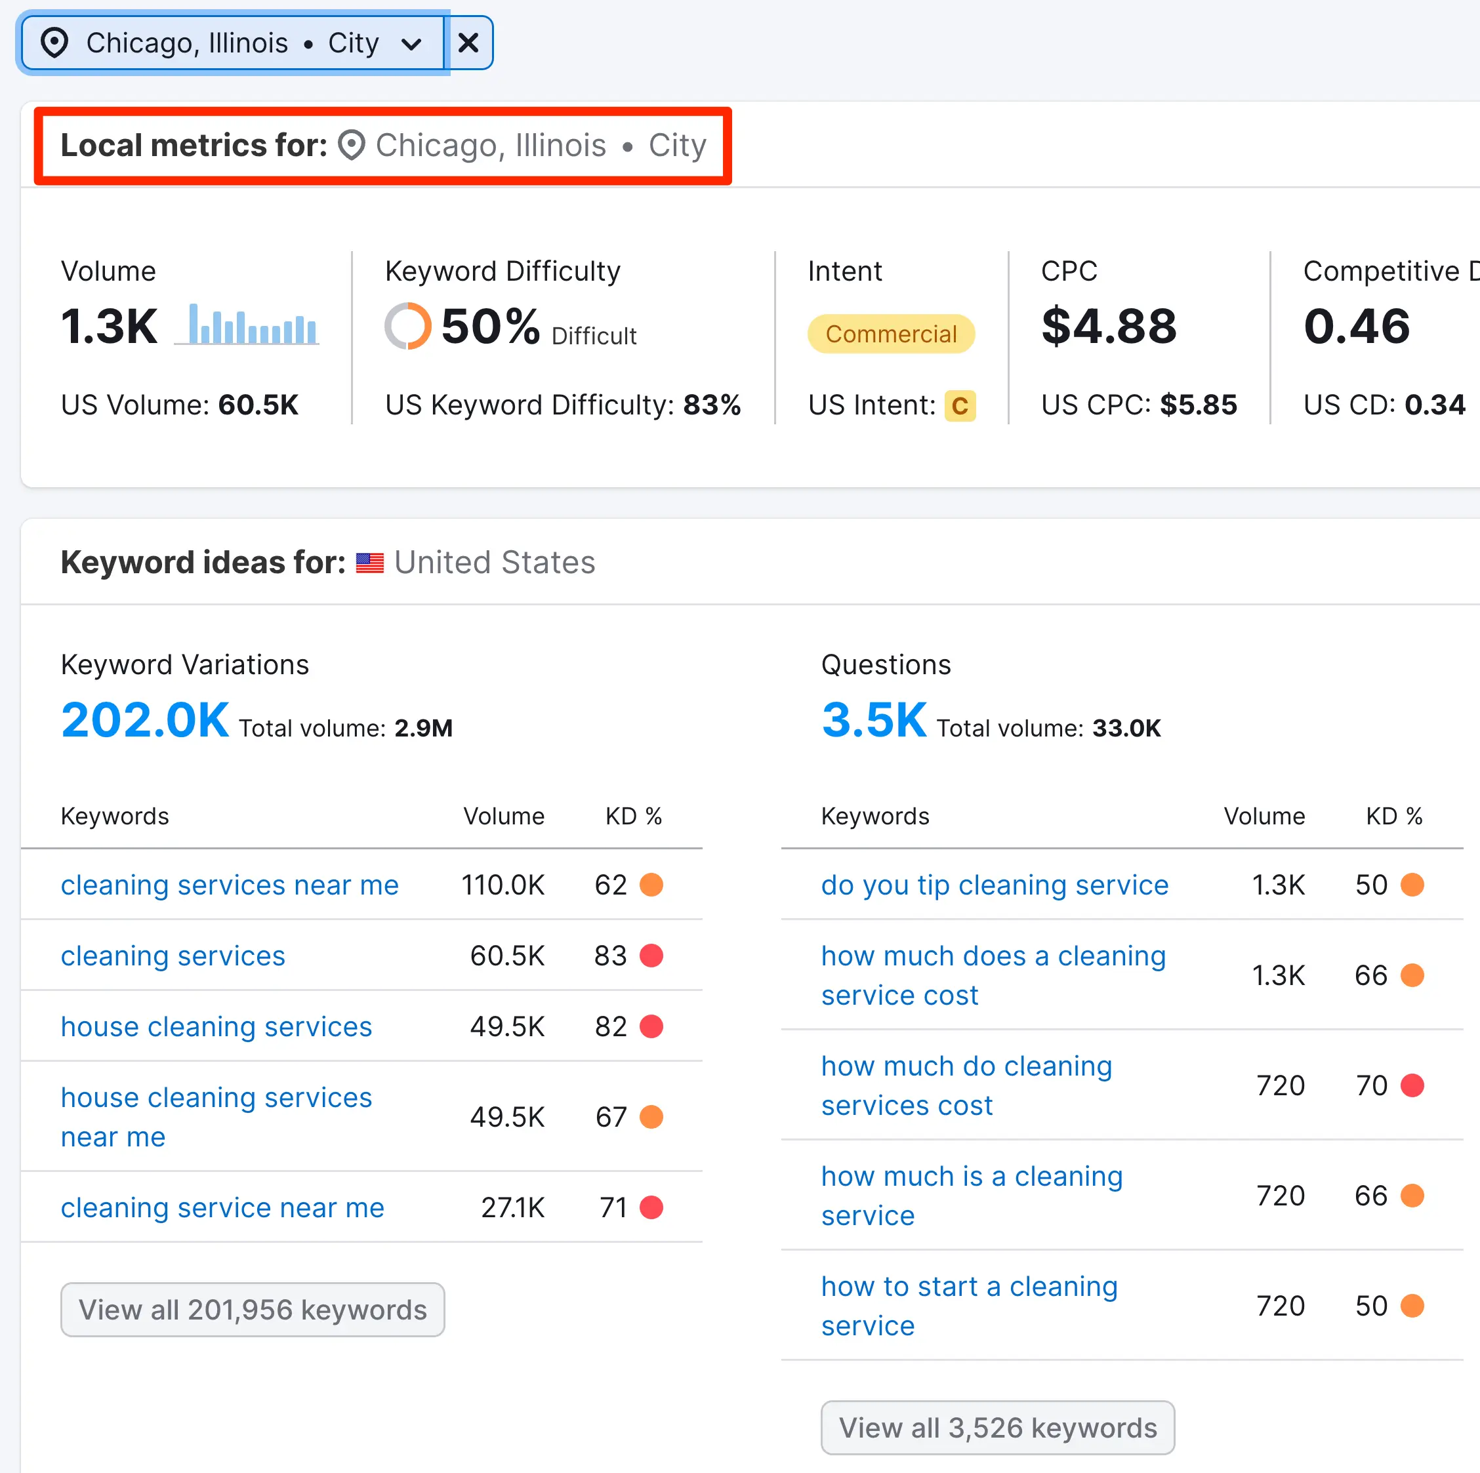Click the 3.5K questions count

pos(873,720)
